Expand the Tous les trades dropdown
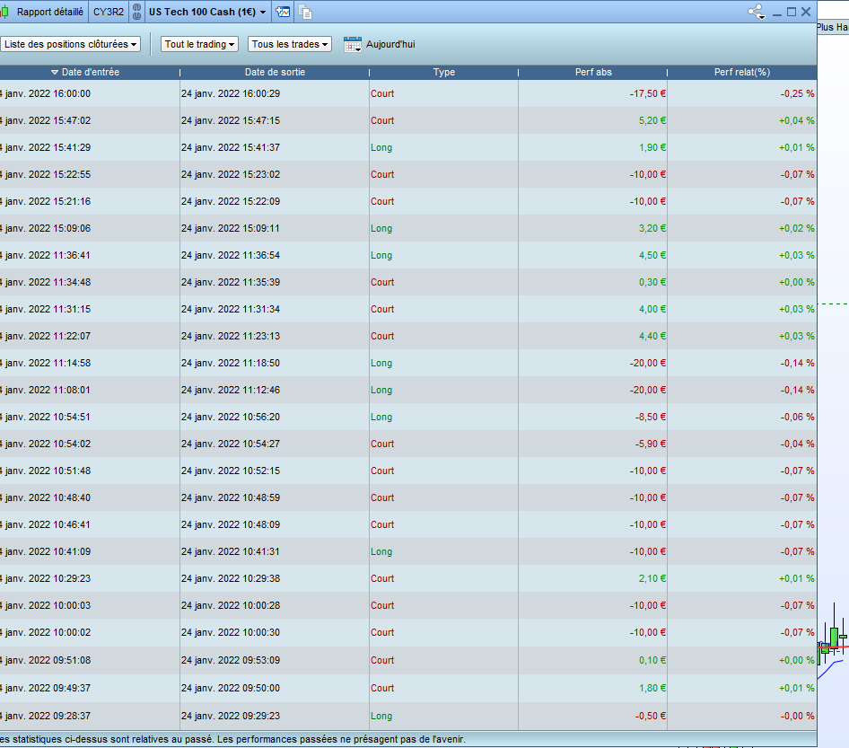Image resolution: width=849 pixels, height=748 pixels. (x=290, y=44)
